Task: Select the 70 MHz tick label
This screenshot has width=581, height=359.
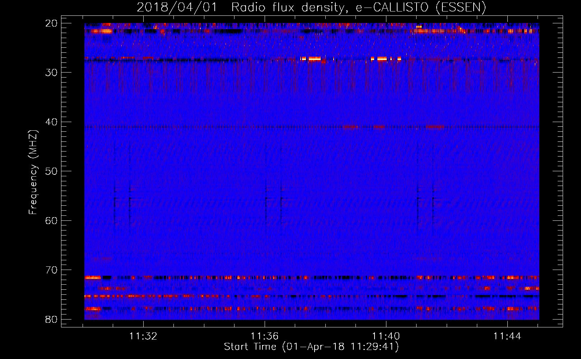Action: [x=52, y=270]
